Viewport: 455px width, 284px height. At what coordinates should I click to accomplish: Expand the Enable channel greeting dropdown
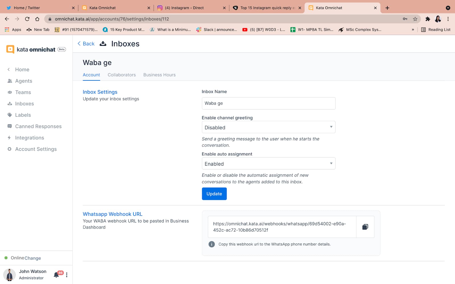pyautogui.click(x=268, y=127)
